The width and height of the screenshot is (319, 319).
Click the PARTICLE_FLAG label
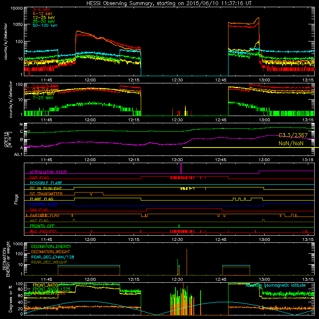[x=45, y=215]
